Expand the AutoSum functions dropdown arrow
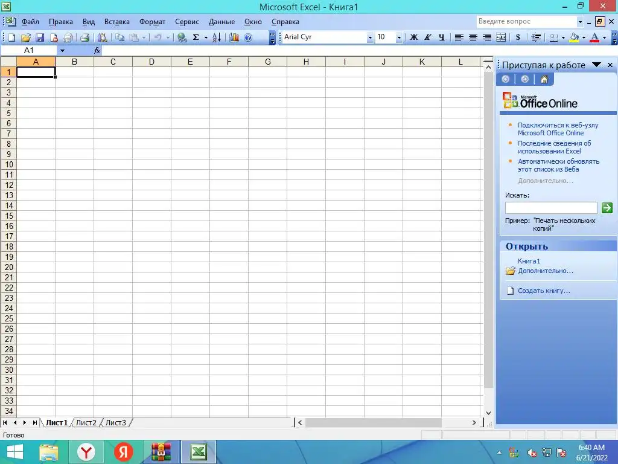The image size is (618, 464). pos(206,37)
